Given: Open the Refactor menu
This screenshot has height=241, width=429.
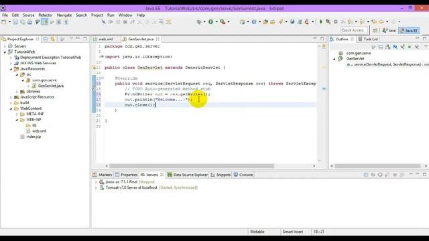Looking at the screenshot, I should tap(46, 15).
